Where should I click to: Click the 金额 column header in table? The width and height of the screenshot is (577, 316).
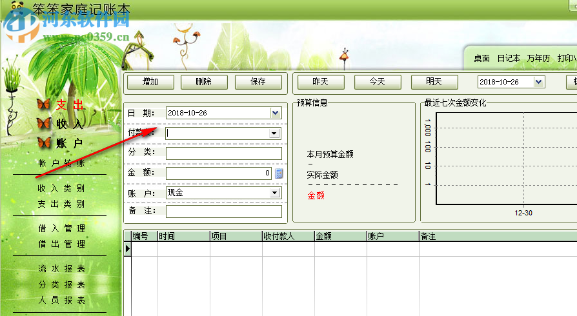340,236
